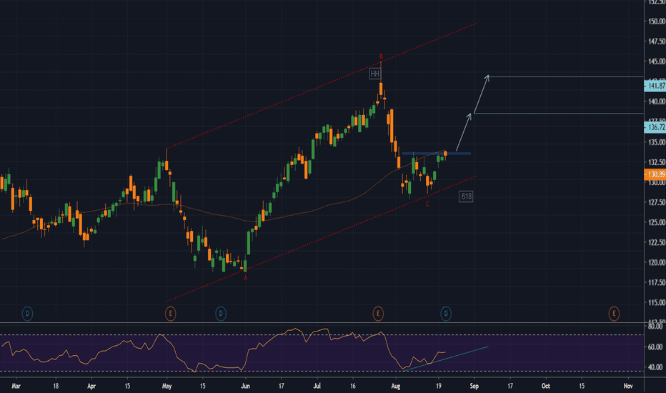Click the 16 date label after Jul
Screen dimensions: 666x393
(x=353, y=386)
